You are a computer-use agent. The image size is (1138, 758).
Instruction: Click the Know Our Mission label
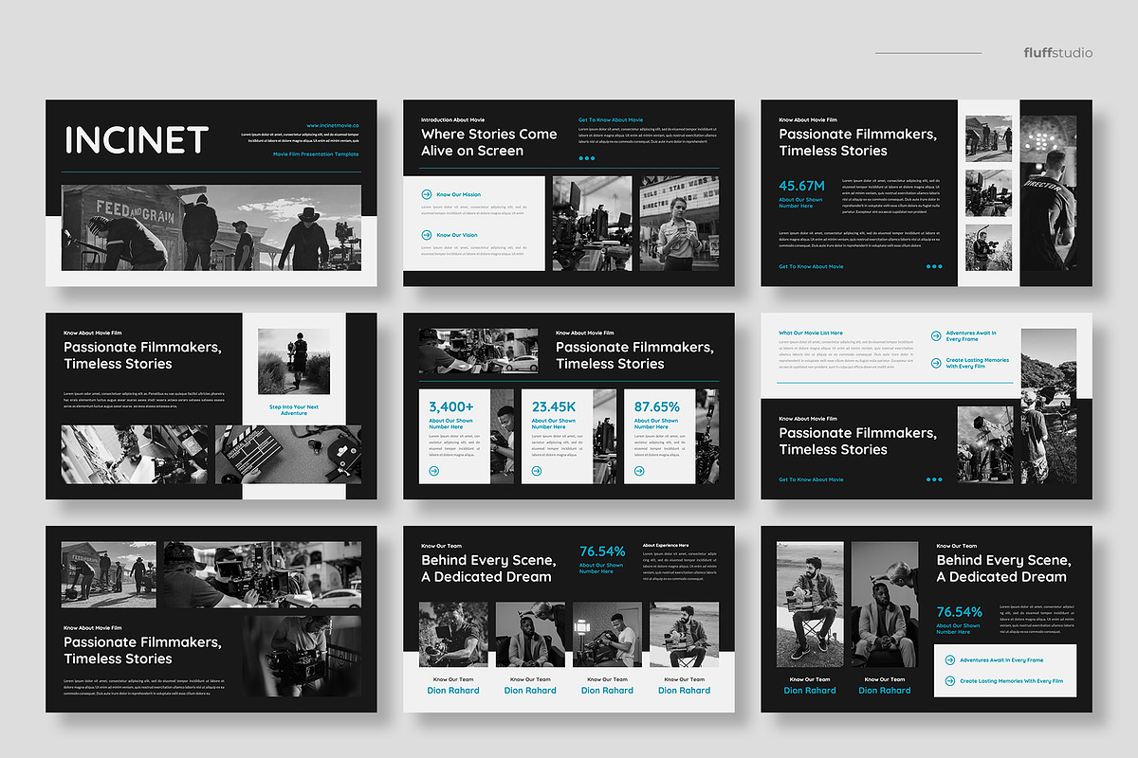pos(459,194)
